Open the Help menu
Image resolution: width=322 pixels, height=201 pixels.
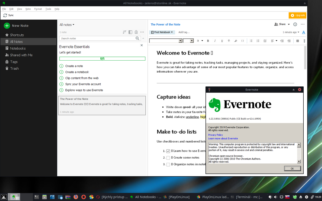(57, 9)
